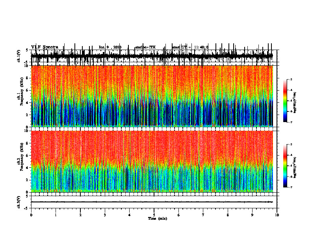
Task: Click the "-3" label atop ch.2 colorbar
Action: (291, 145)
